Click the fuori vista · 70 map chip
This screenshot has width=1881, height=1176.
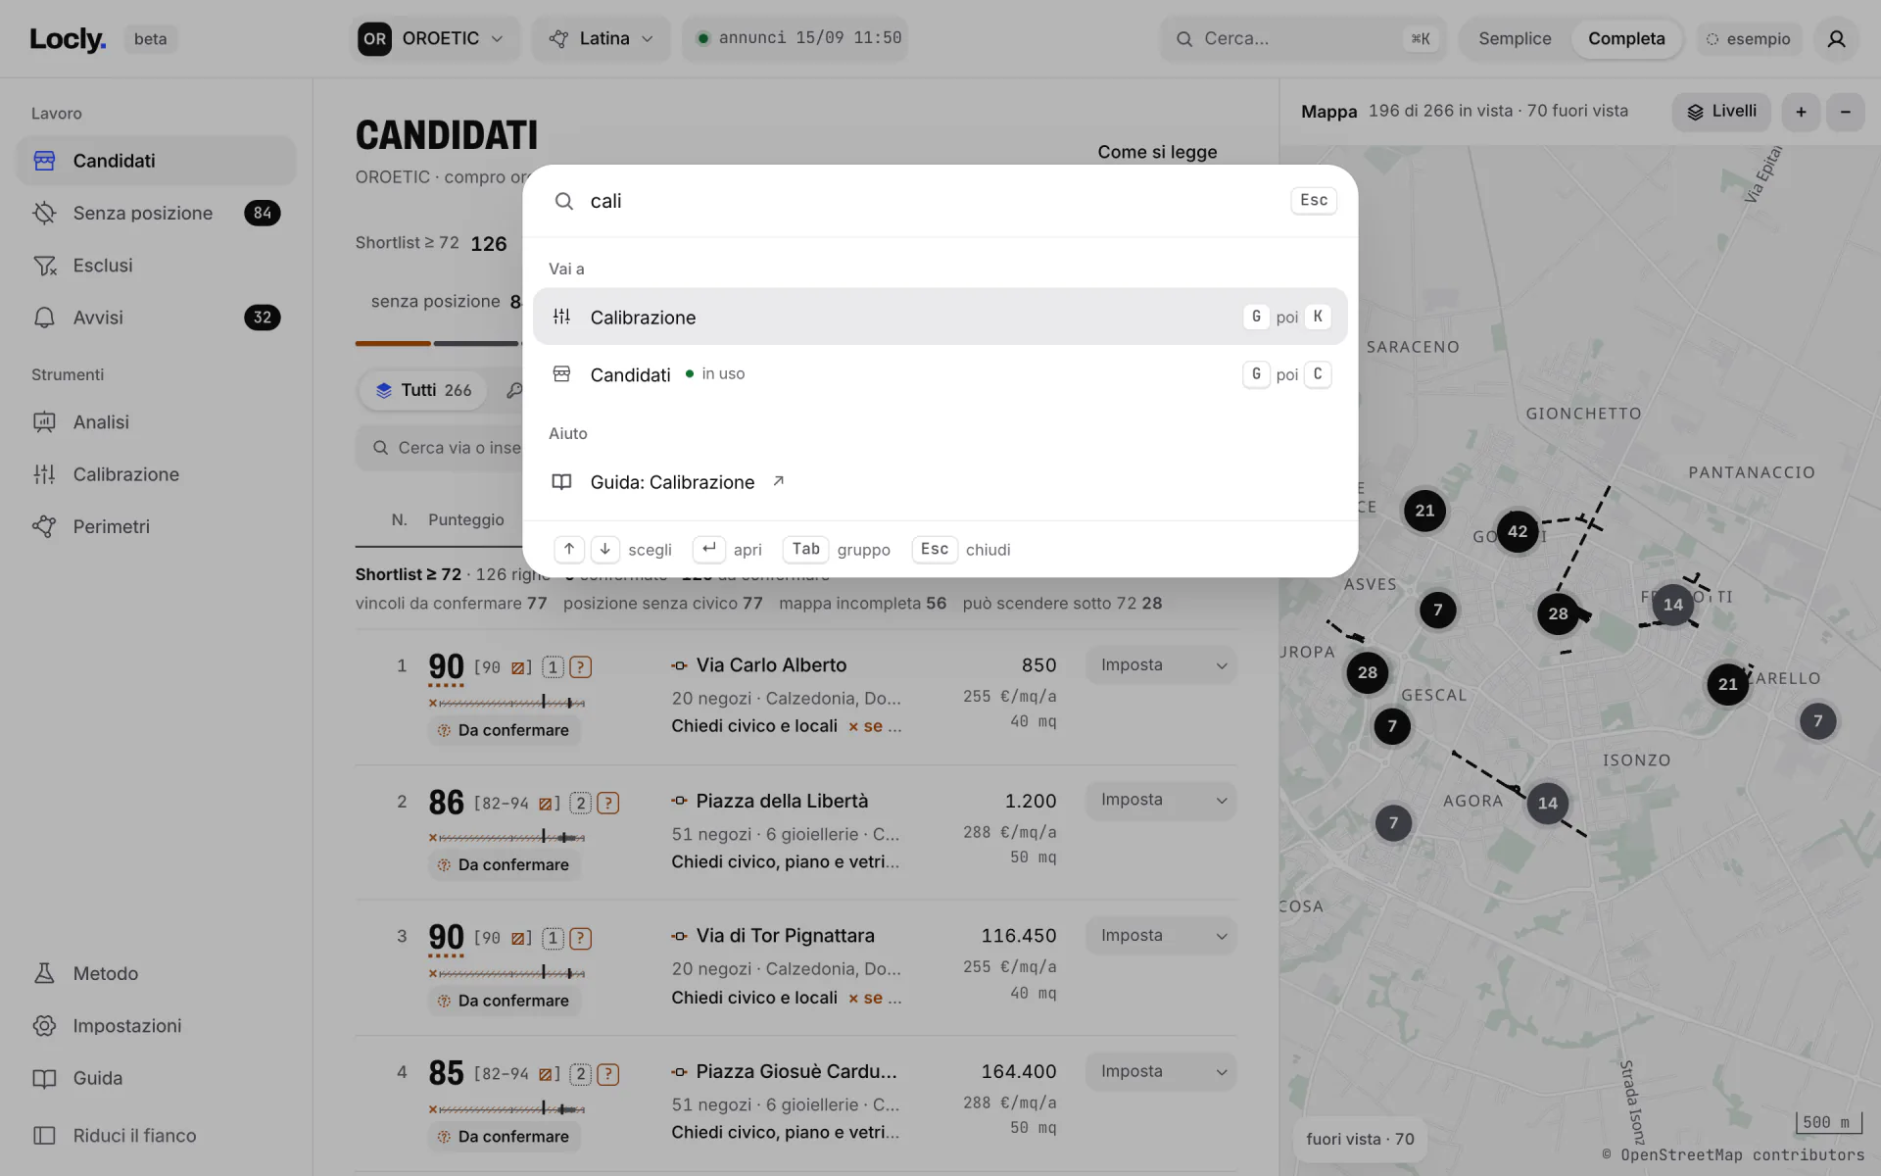tap(1360, 1139)
